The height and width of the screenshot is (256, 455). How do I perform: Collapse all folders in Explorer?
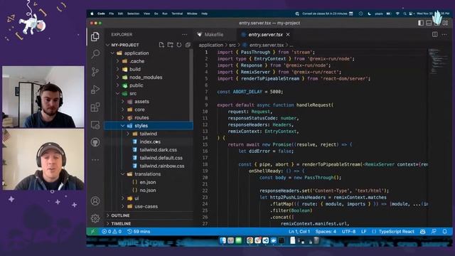click(x=188, y=45)
